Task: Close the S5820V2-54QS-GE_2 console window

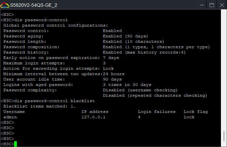Action: tap(222, 5)
